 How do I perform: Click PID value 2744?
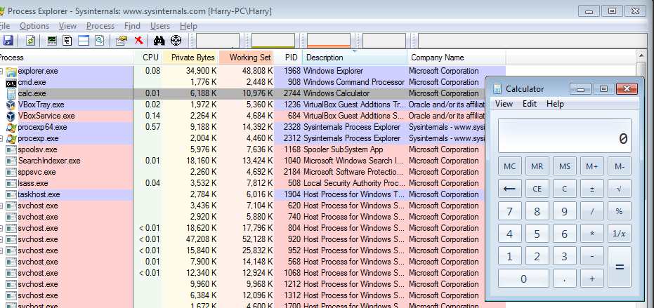pyautogui.click(x=292, y=94)
